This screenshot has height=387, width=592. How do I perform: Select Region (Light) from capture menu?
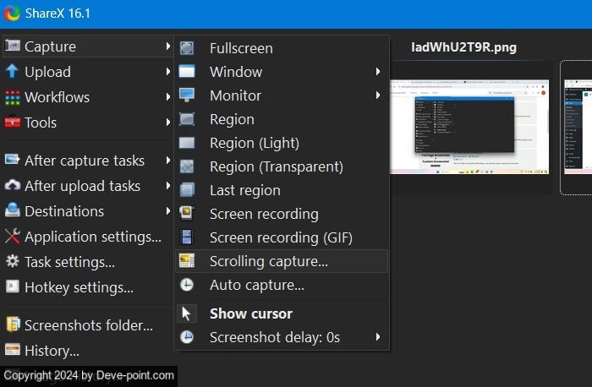click(254, 143)
